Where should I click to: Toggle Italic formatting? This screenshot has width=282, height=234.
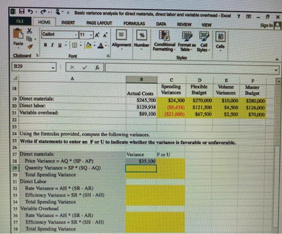52,45
